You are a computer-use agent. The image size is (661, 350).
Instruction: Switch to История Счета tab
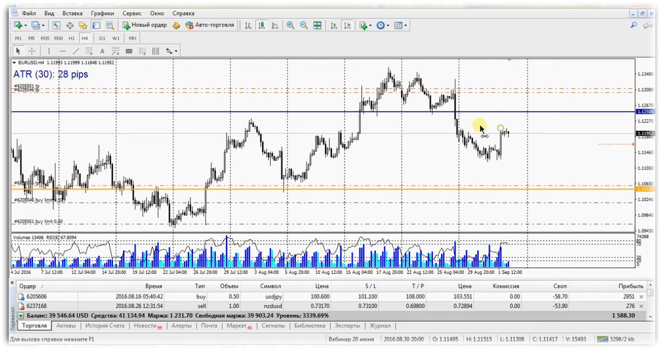[x=105, y=326]
